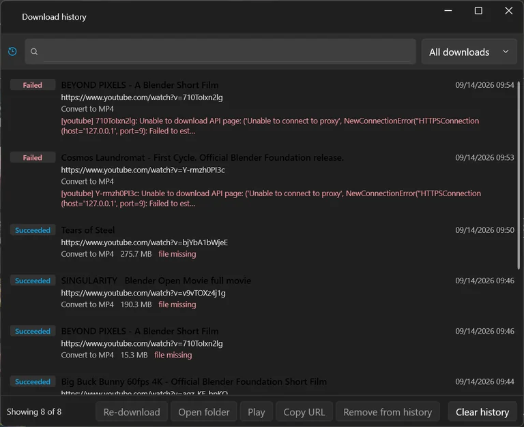
Task: Click the history refresh icon
Action: pyautogui.click(x=12, y=51)
